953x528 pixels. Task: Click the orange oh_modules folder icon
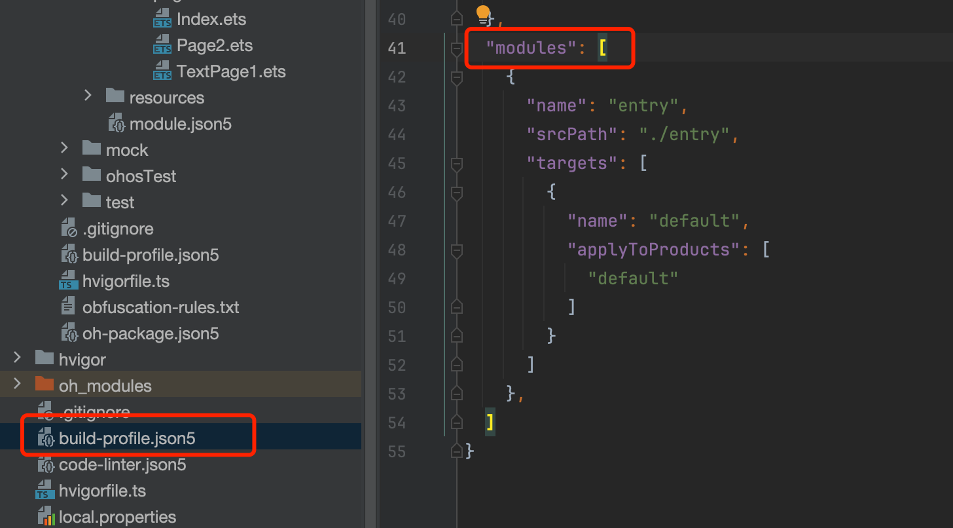click(x=44, y=385)
